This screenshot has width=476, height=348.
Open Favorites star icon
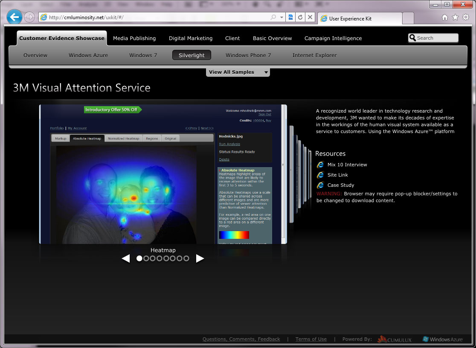tap(455, 17)
